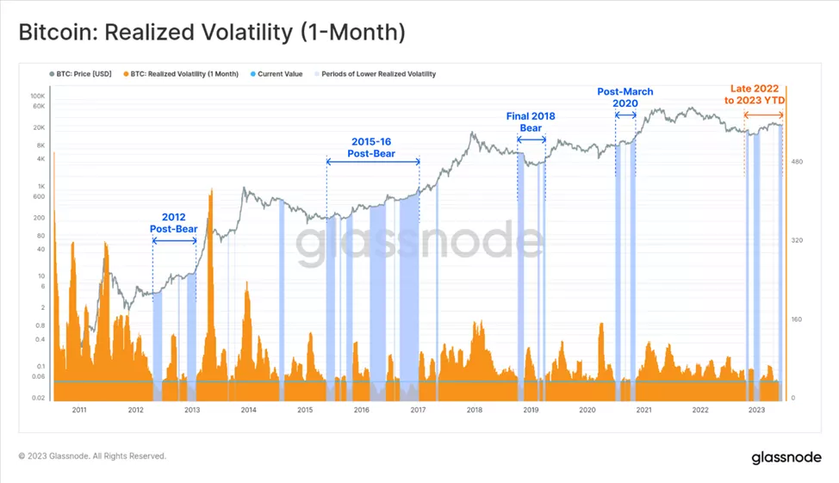Click the glassnode watermark on the chart
The width and height of the screenshot is (839, 483).
pyautogui.click(x=420, y=242)
